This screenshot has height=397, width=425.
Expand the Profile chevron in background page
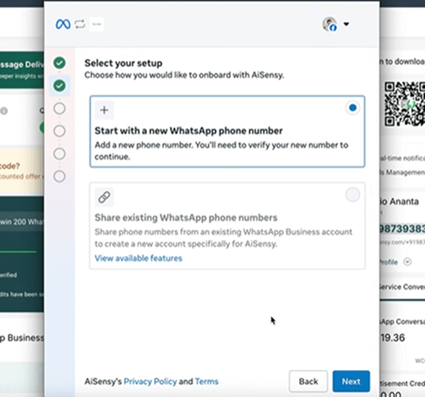coord(407,262)
